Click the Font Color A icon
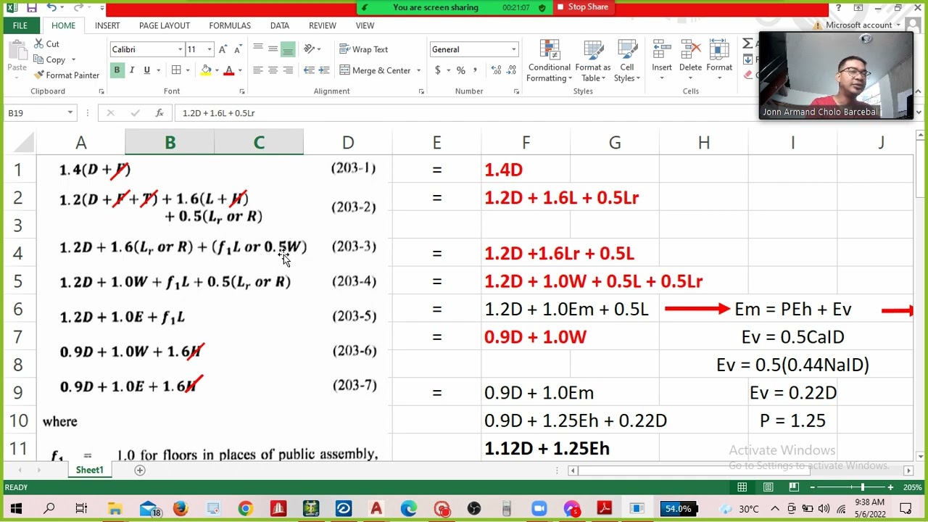 click(229, 70)
